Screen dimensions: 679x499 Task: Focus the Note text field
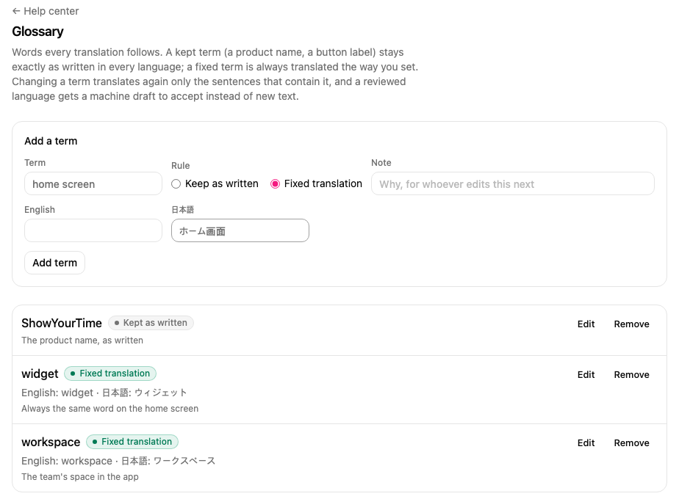click(x=513, y=183)
